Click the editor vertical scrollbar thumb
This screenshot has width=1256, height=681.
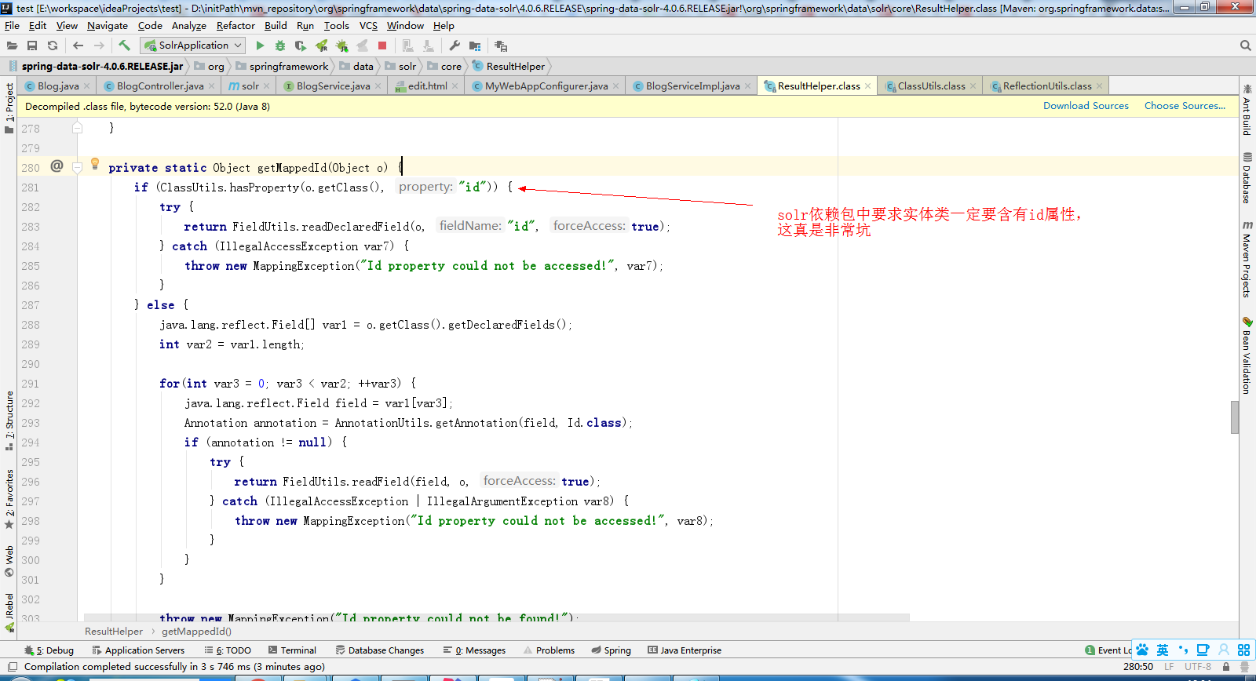[1235, 417]
